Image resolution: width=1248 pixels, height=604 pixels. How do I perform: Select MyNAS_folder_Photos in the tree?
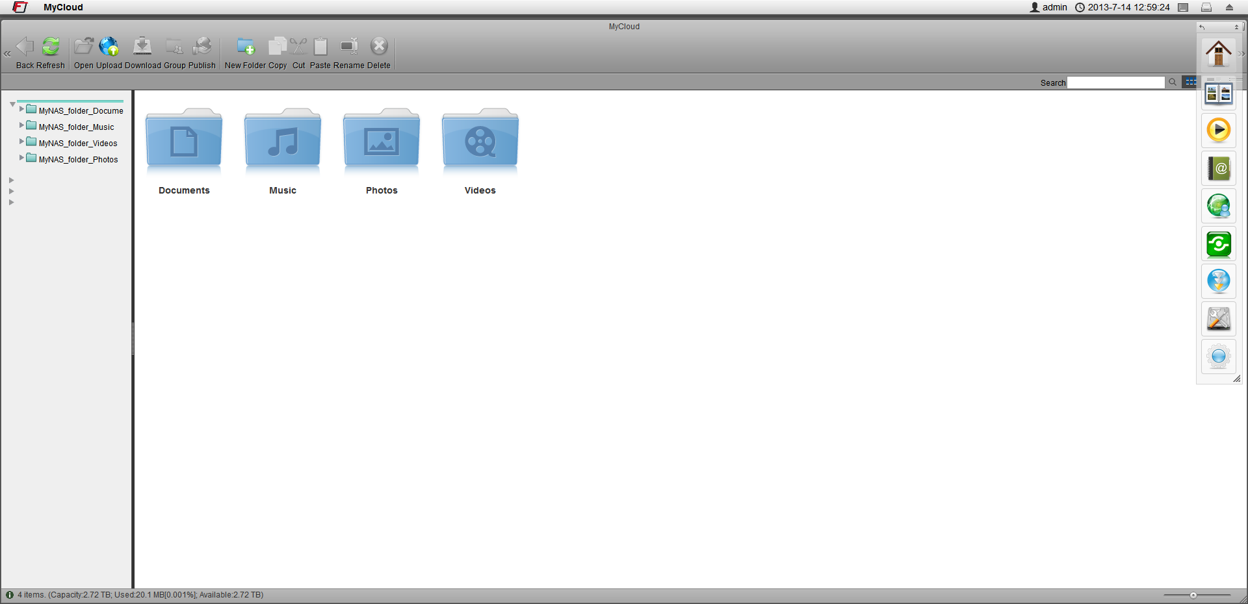78,160
